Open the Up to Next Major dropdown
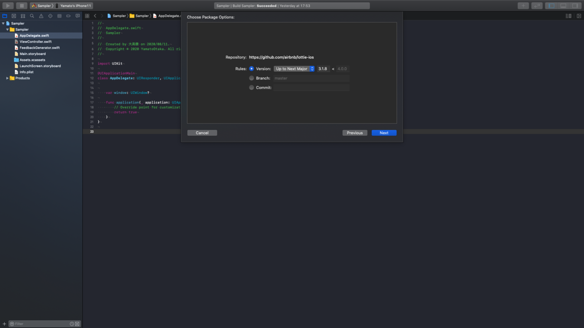This screenshot has height=328, width=584. pos(294,69)
